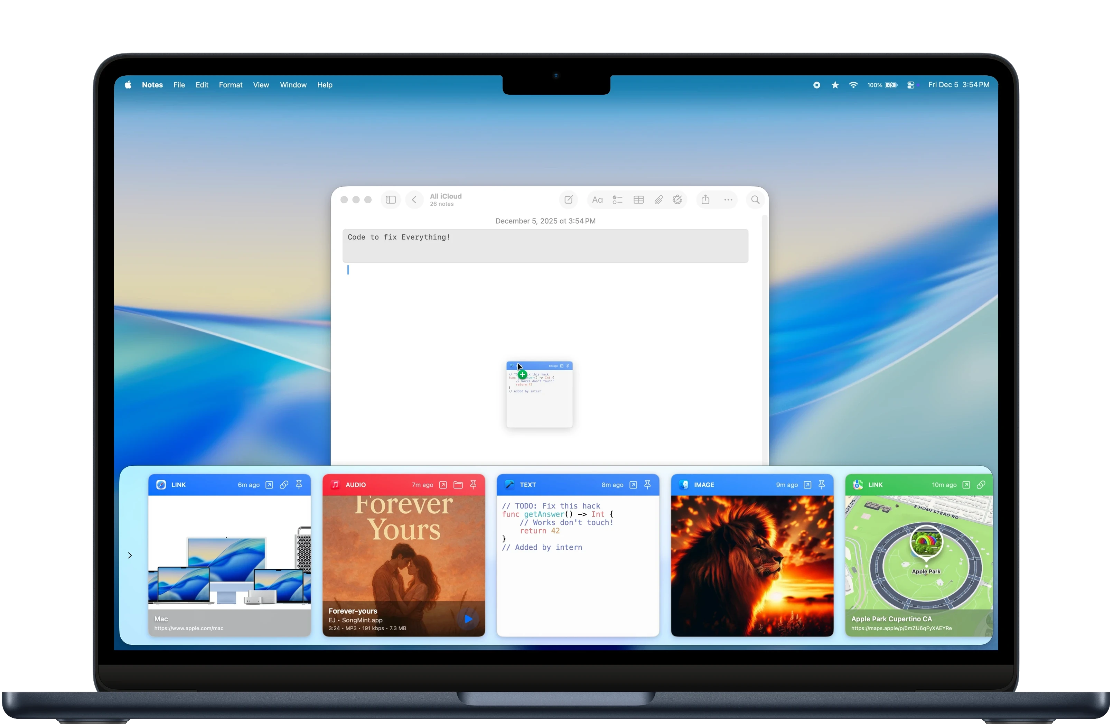Open the Edit menu
Screen dimensions: 1113x726
[x=202, y=85]
